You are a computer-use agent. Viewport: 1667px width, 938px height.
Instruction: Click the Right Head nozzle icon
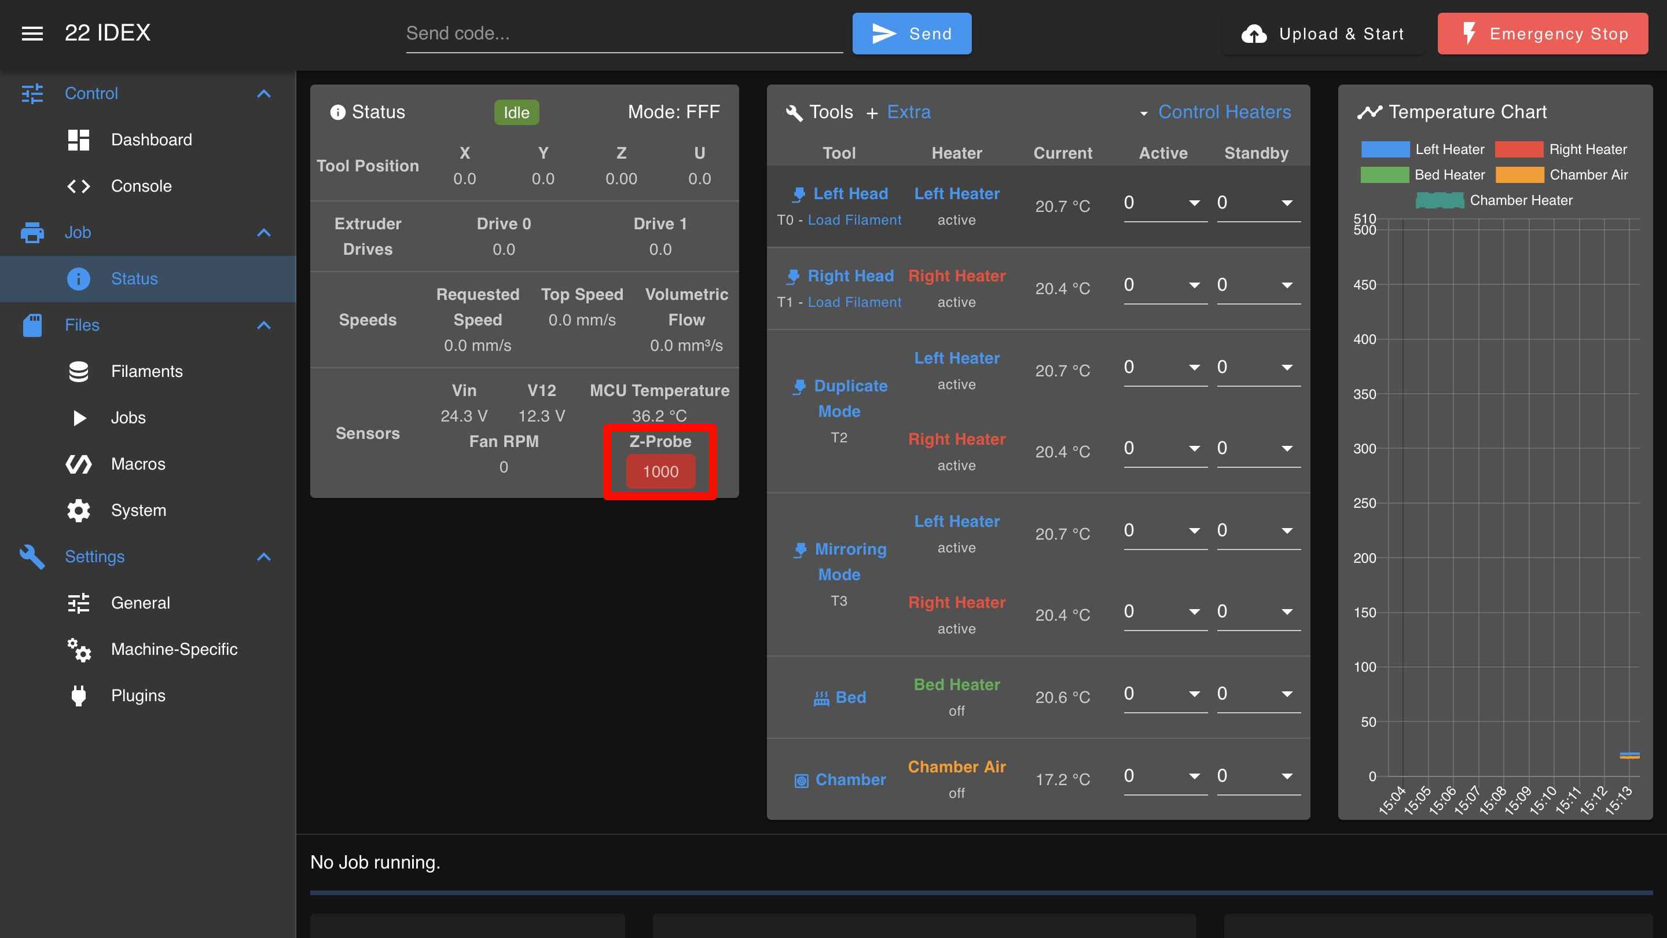click(793, 276)
